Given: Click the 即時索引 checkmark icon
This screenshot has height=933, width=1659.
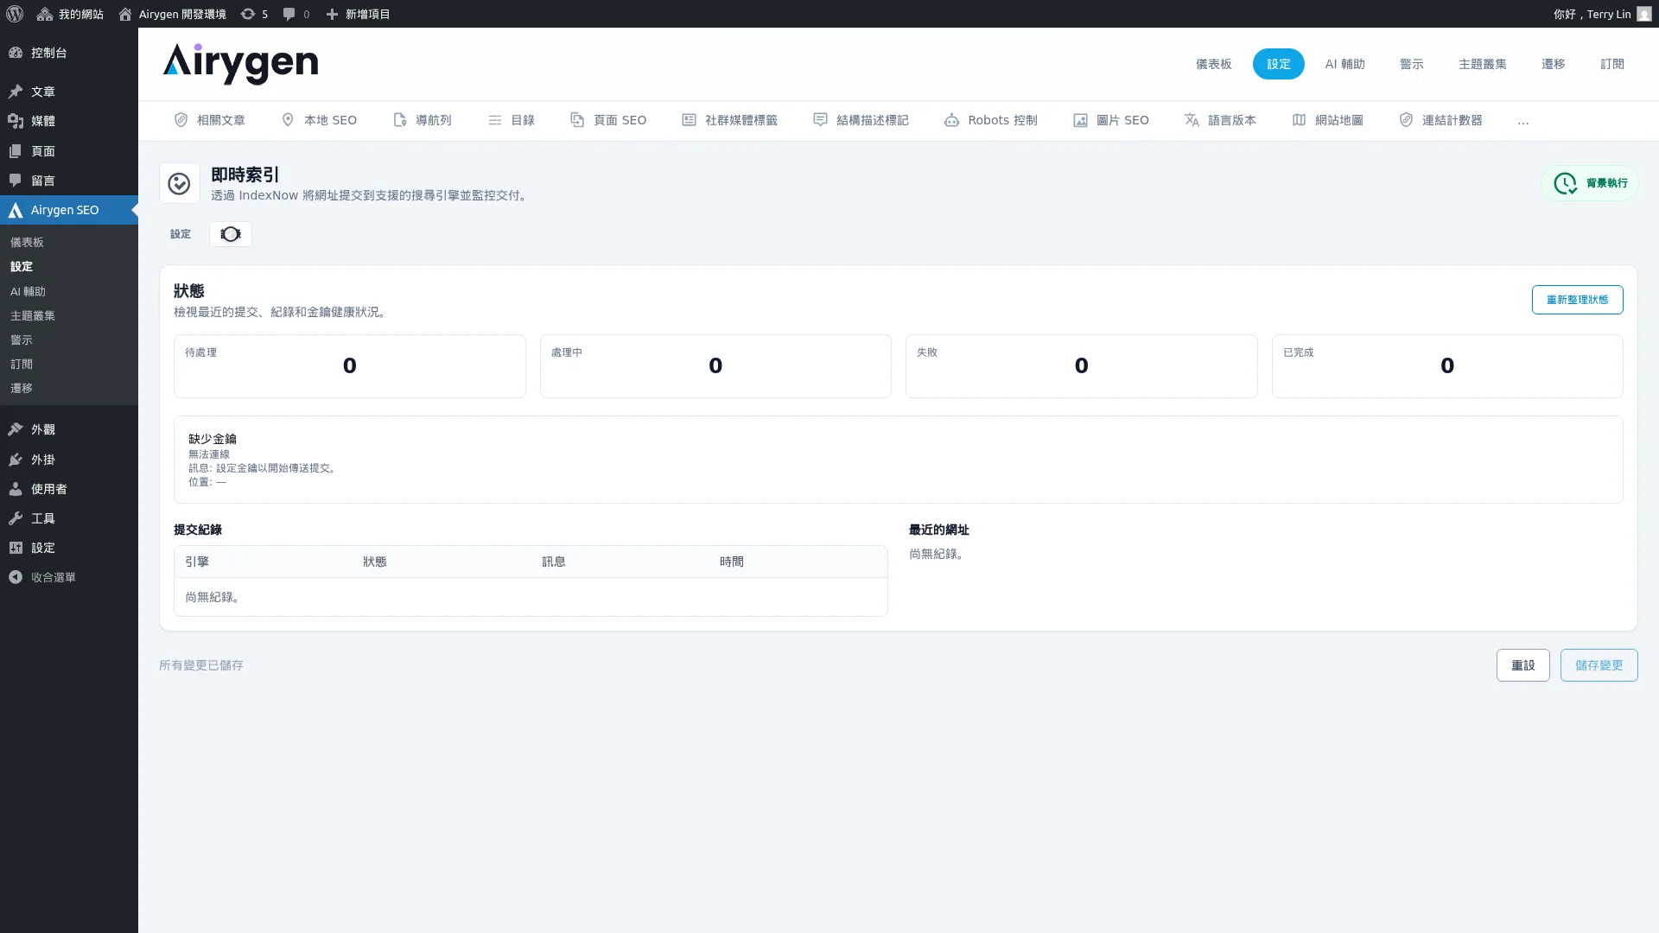Looking at the screenshot, I should 180,183.
